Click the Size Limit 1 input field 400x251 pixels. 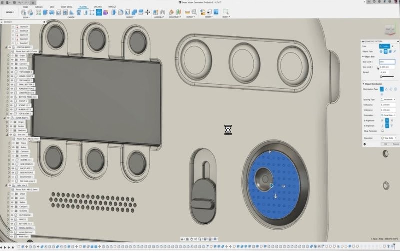pos(386,61)
